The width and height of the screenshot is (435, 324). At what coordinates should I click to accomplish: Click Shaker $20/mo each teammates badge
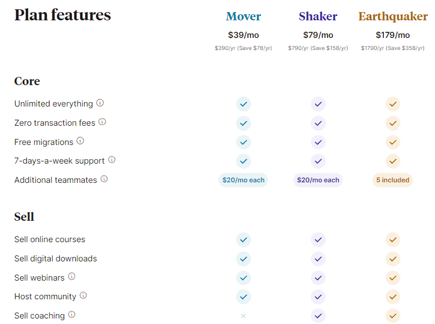(x=318, y=180)
